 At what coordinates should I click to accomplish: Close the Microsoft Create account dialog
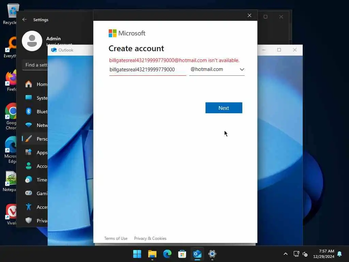coord(249,15)
